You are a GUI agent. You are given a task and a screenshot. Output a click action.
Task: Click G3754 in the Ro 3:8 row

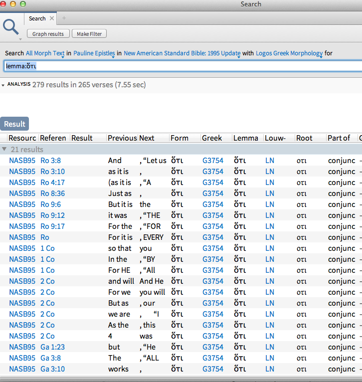(213, 161)
